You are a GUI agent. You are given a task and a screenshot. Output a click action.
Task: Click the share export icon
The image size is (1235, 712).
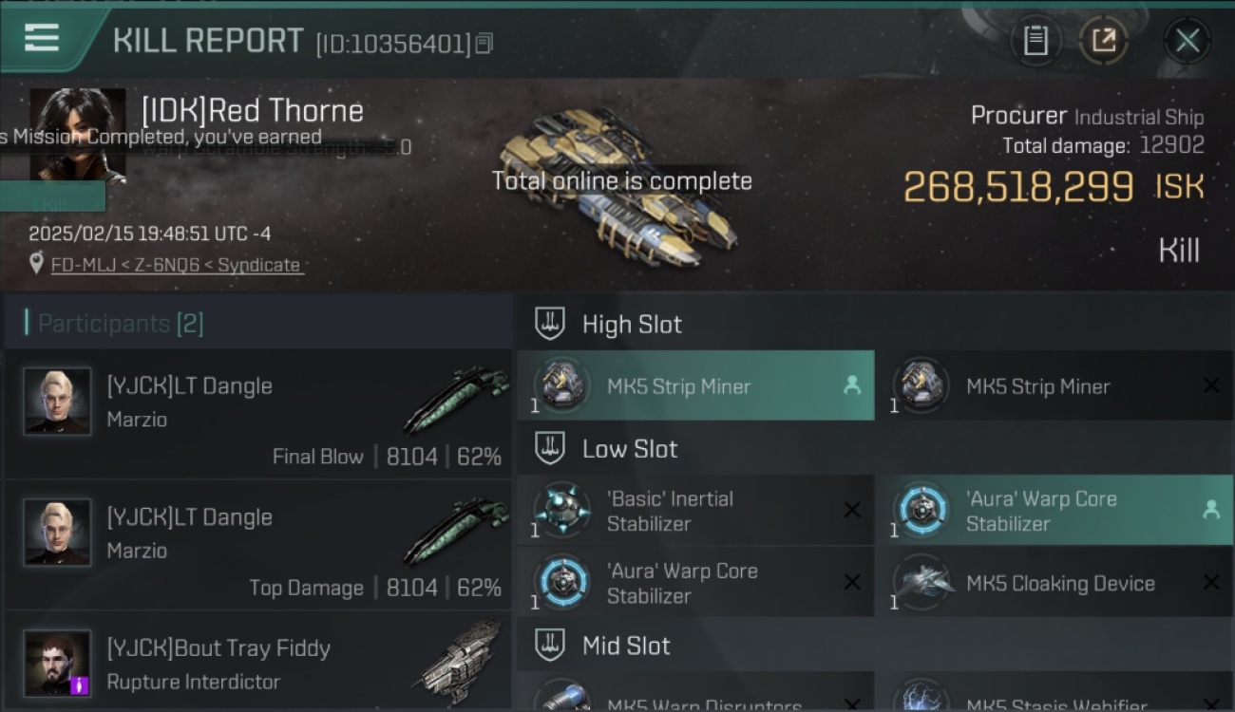click(x=1103, y=40)
